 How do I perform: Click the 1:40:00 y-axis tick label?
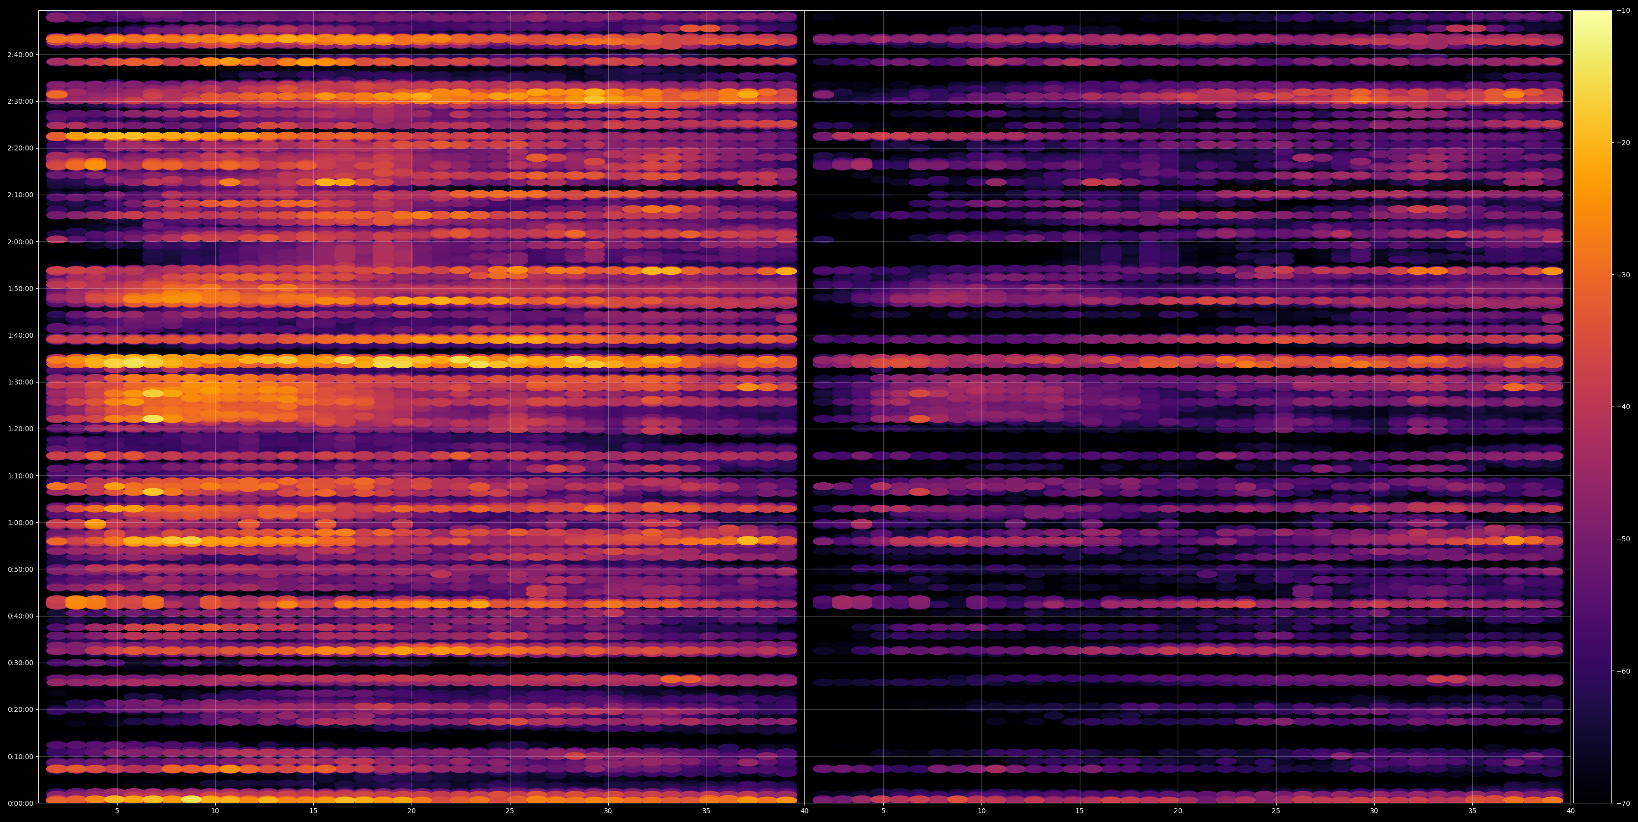(20, 335)
